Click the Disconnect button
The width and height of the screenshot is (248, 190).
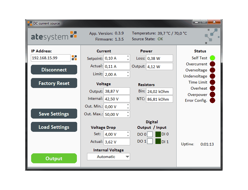(54, 70)
